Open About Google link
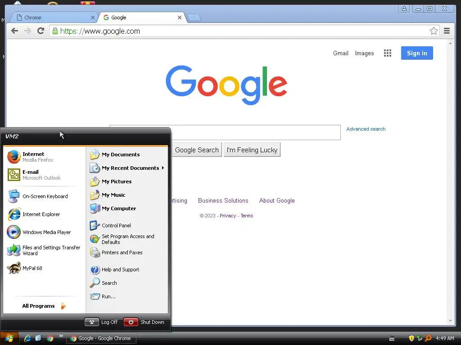 (277, 201)
